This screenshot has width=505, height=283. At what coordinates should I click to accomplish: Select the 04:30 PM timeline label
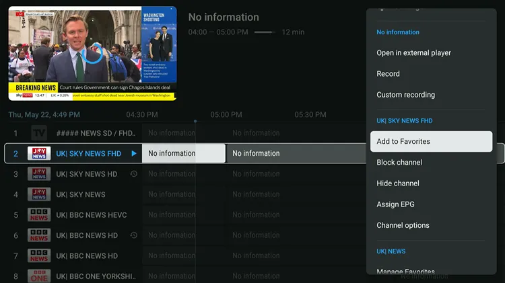(142, 115)
